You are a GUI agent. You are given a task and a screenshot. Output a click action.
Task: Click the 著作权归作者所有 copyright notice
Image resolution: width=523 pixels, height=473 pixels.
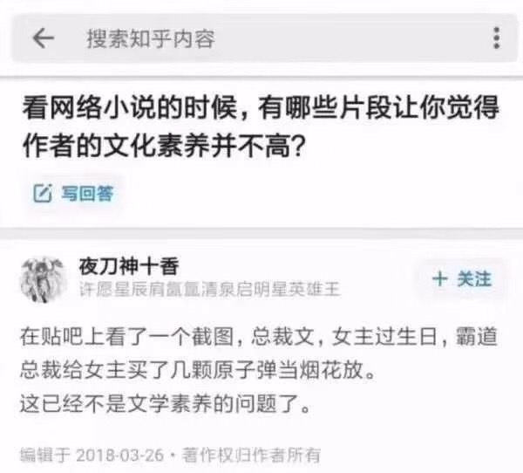pos(251,456)
